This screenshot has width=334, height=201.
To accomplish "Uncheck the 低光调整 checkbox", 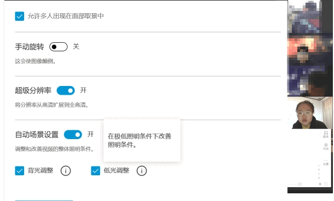I will (x=95, y=171).
